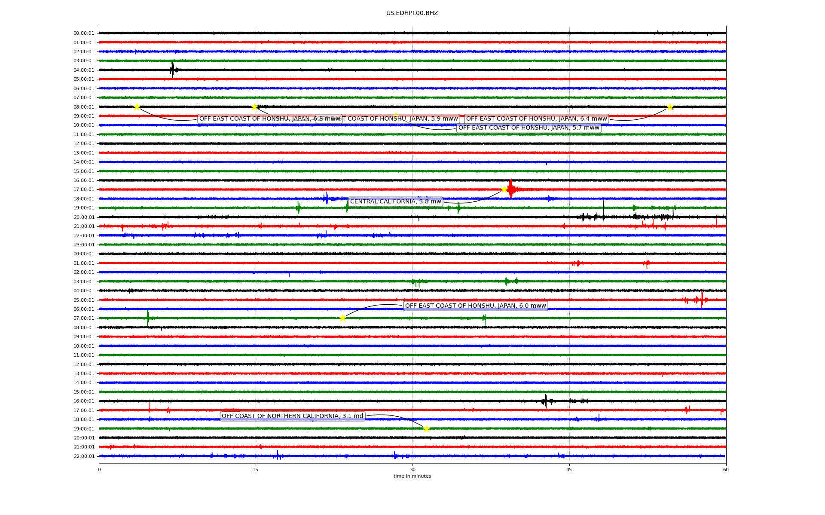Click the second yellow star on the 08:00:01 trace

coord(254,107)
